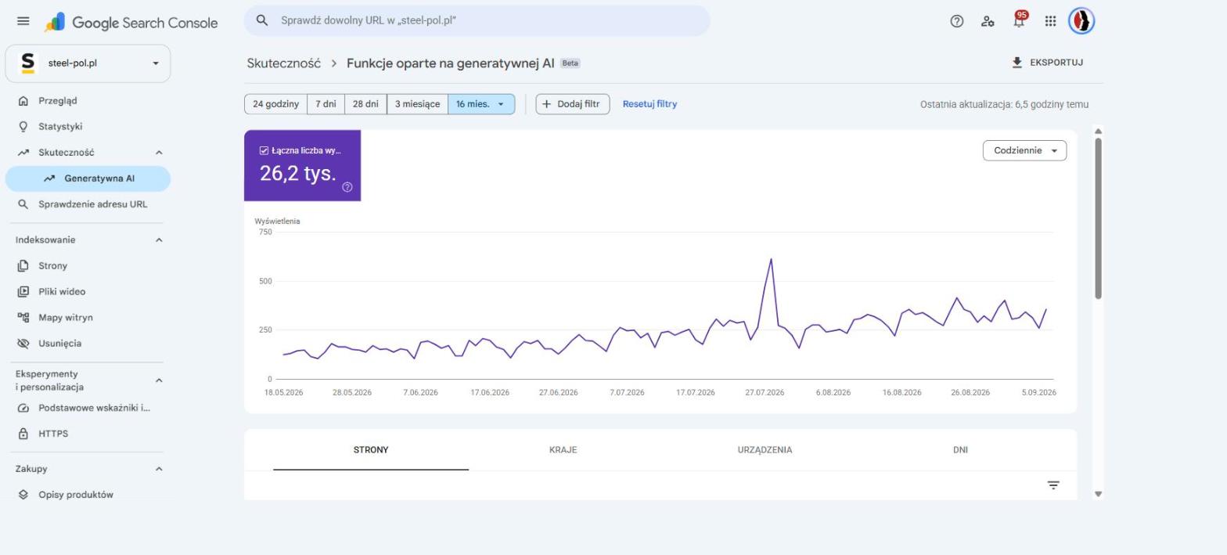Click the search magnifier icon
This screenshot has height=555, width=1227.
click(263, 20)
